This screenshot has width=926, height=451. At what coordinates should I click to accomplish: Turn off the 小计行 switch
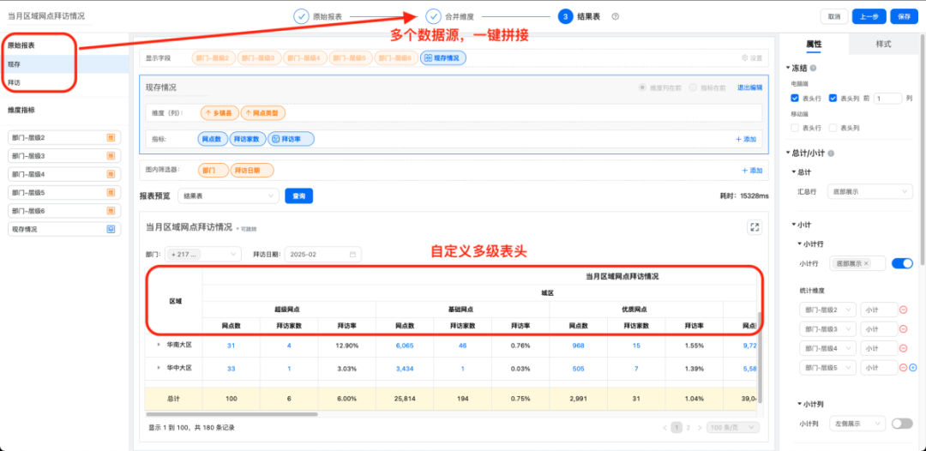902,263
